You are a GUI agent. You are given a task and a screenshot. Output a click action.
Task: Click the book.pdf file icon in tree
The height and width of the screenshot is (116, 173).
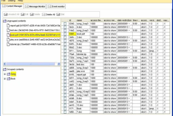tap(8, 35)
